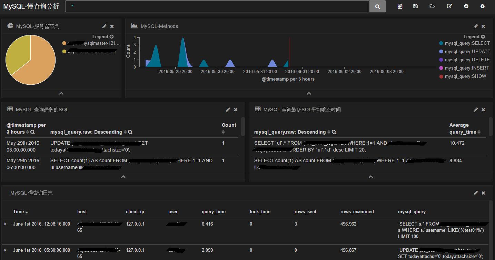Toggle the mysql_query:INSERT legend entry
Viewport: 495px width, 260px height.
465,68
